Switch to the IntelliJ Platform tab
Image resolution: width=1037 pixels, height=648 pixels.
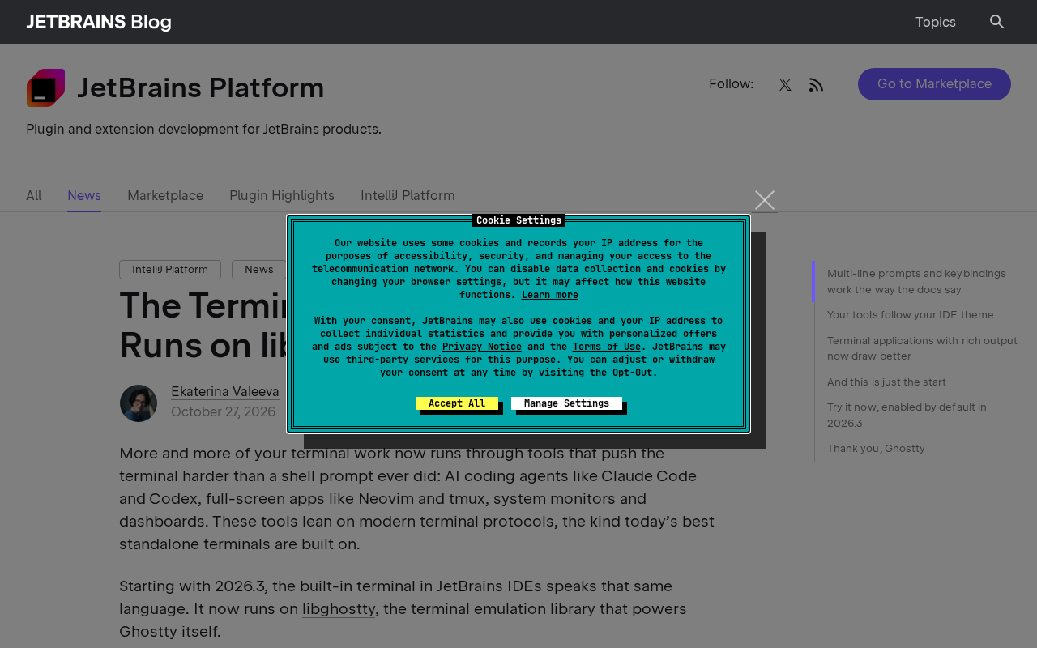point(408,195)
